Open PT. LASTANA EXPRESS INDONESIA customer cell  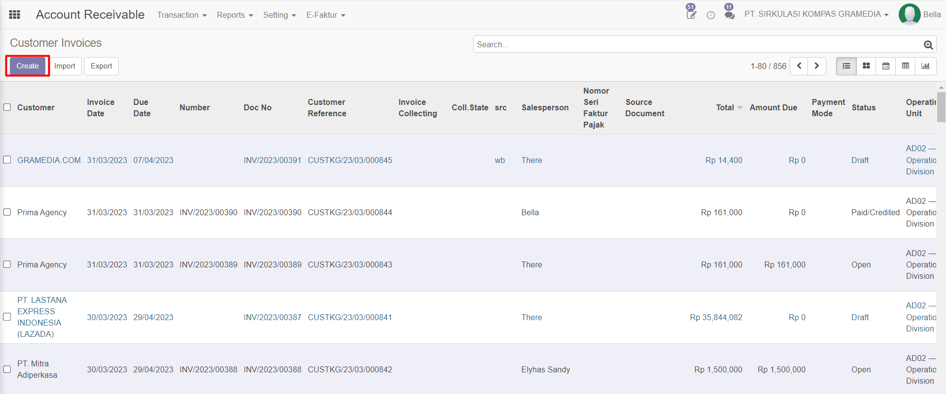(42, 317)
